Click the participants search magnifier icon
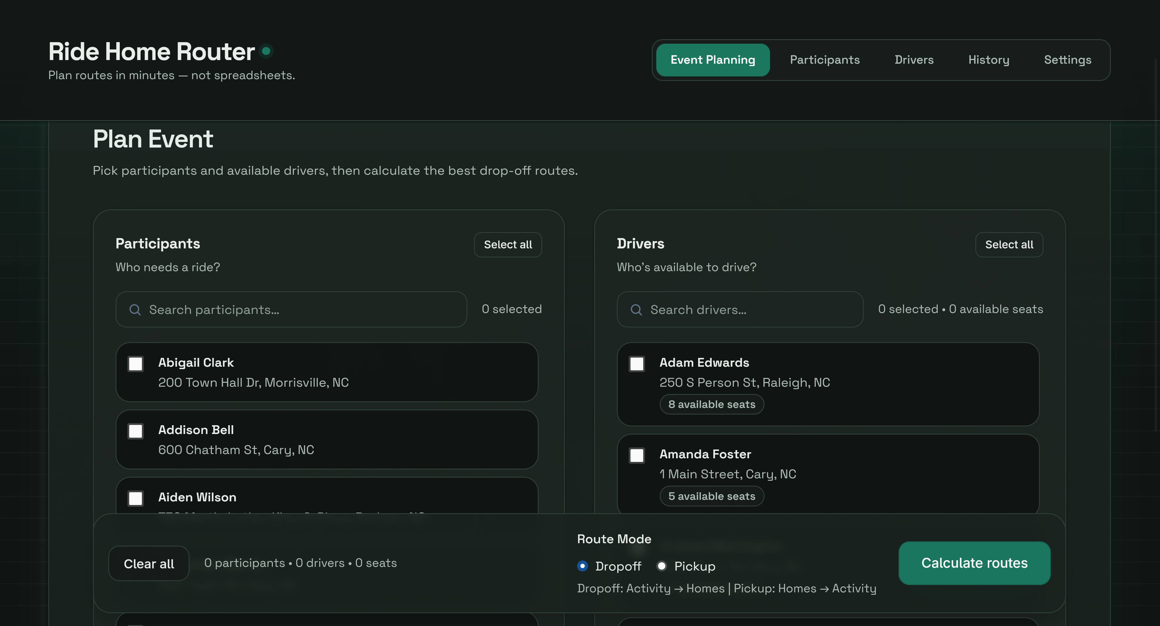 (135, 309)
